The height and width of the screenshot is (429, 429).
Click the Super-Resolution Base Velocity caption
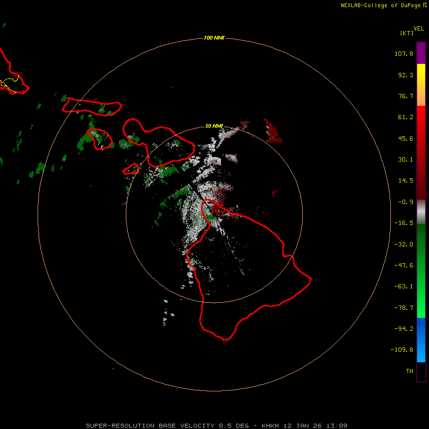click(217, 426)
